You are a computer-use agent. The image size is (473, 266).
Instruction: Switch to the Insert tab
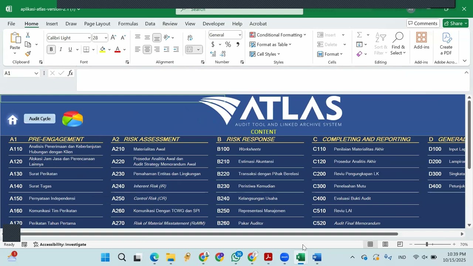tap(52, 24)
